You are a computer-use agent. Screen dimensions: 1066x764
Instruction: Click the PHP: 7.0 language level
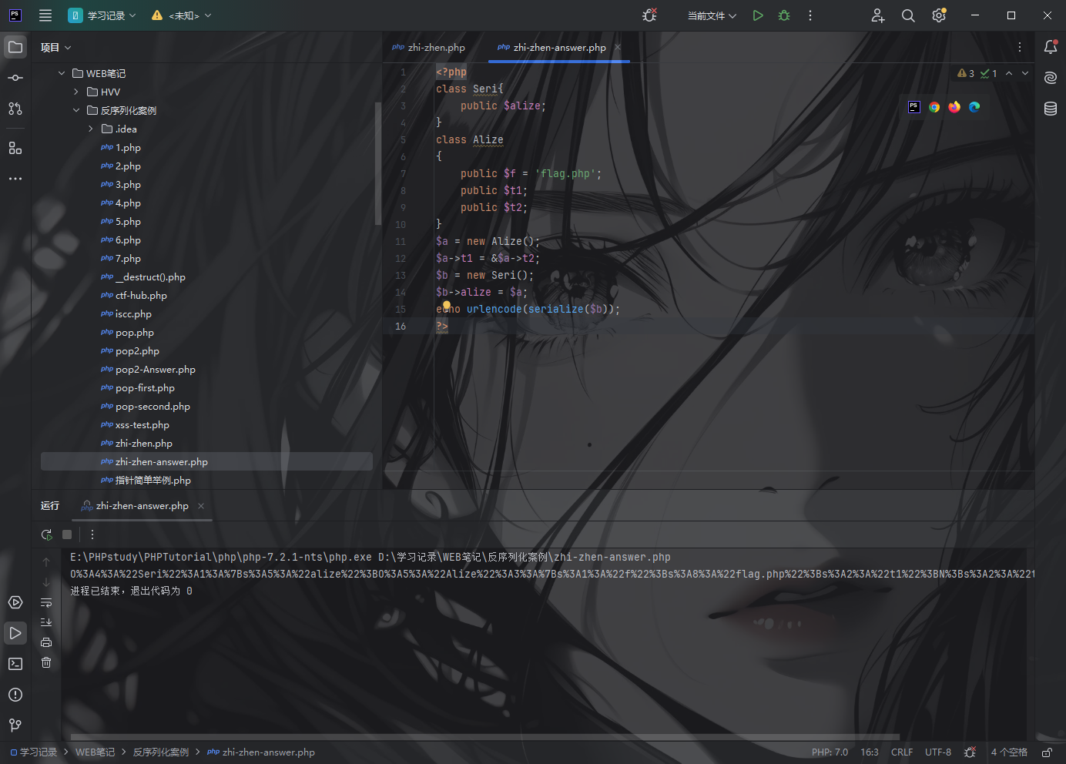pyautogui.click(x=830, y=752)
